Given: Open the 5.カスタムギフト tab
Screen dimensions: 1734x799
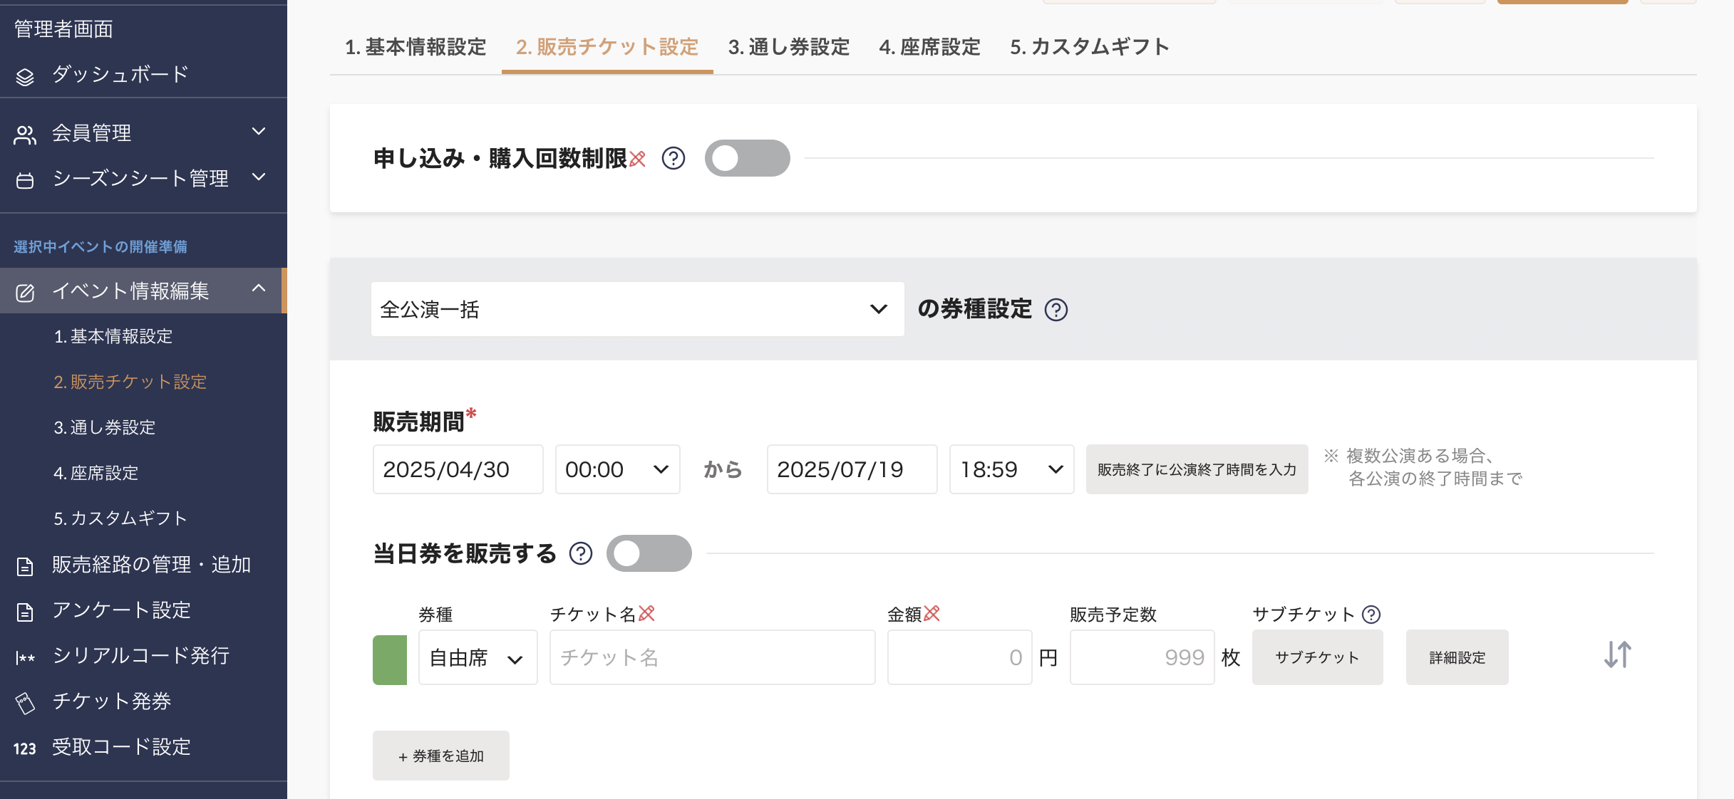Looking at the screenshot, I should 1089,46.
